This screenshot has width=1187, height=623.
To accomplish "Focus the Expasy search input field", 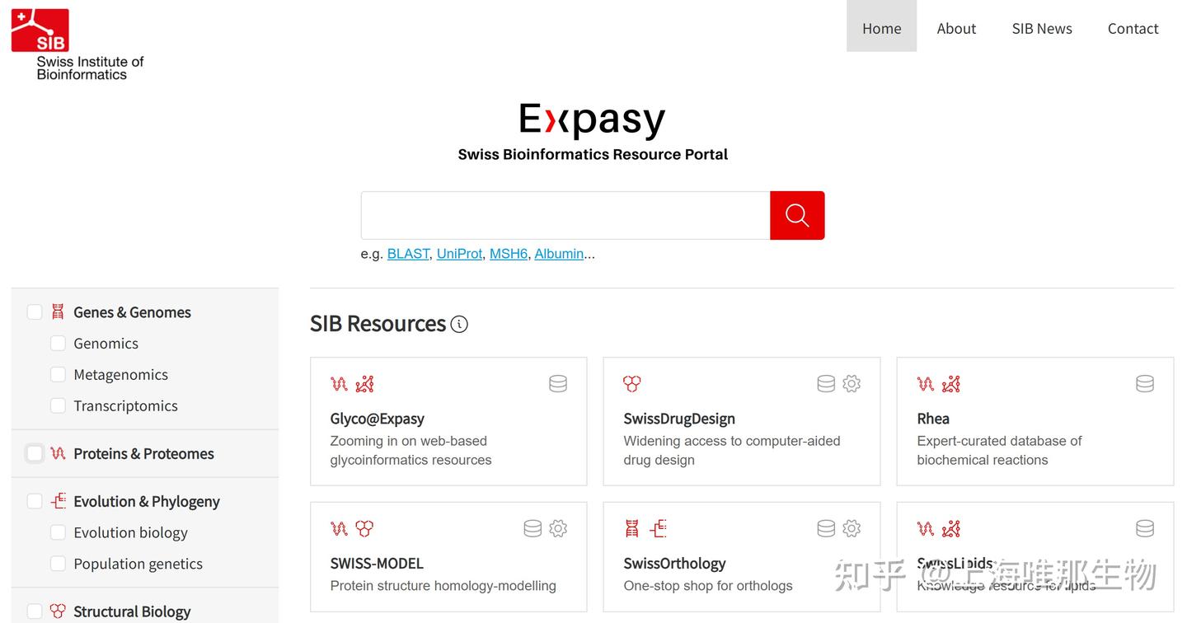I will 565,215.
